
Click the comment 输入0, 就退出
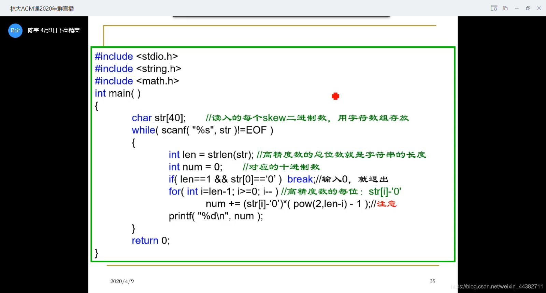point(353,179)
